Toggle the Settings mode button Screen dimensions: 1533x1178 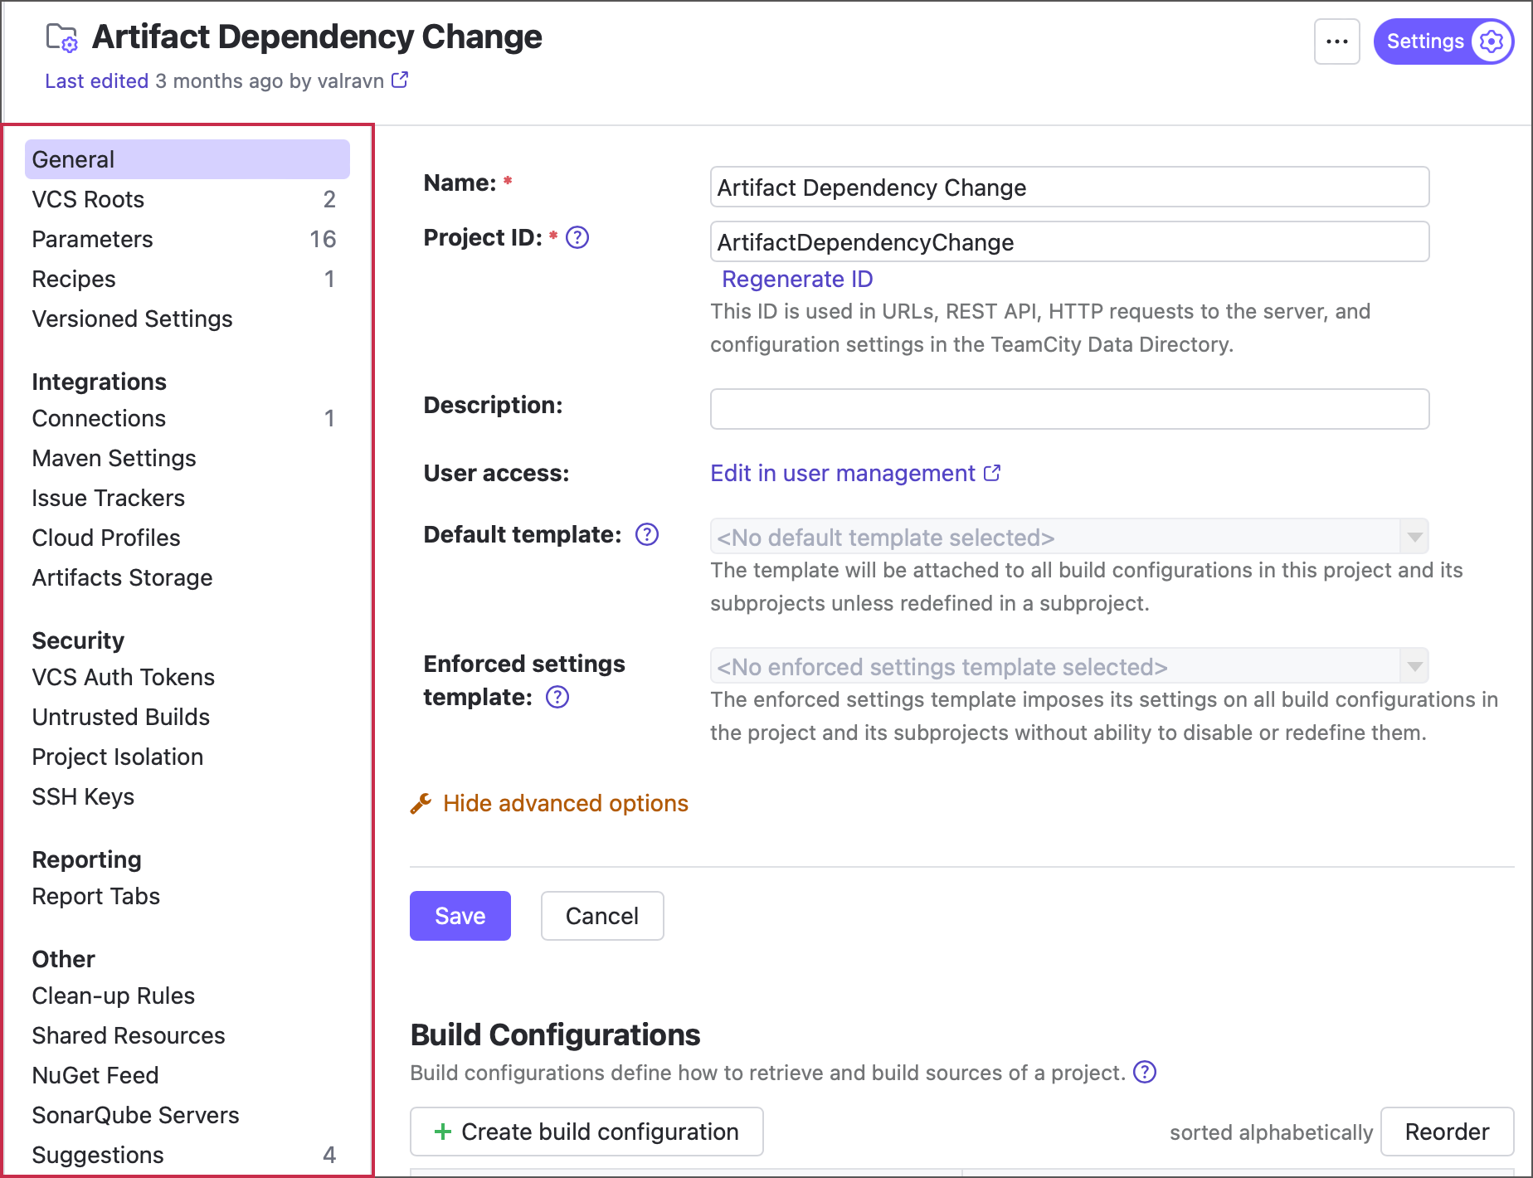(1443, 41)
